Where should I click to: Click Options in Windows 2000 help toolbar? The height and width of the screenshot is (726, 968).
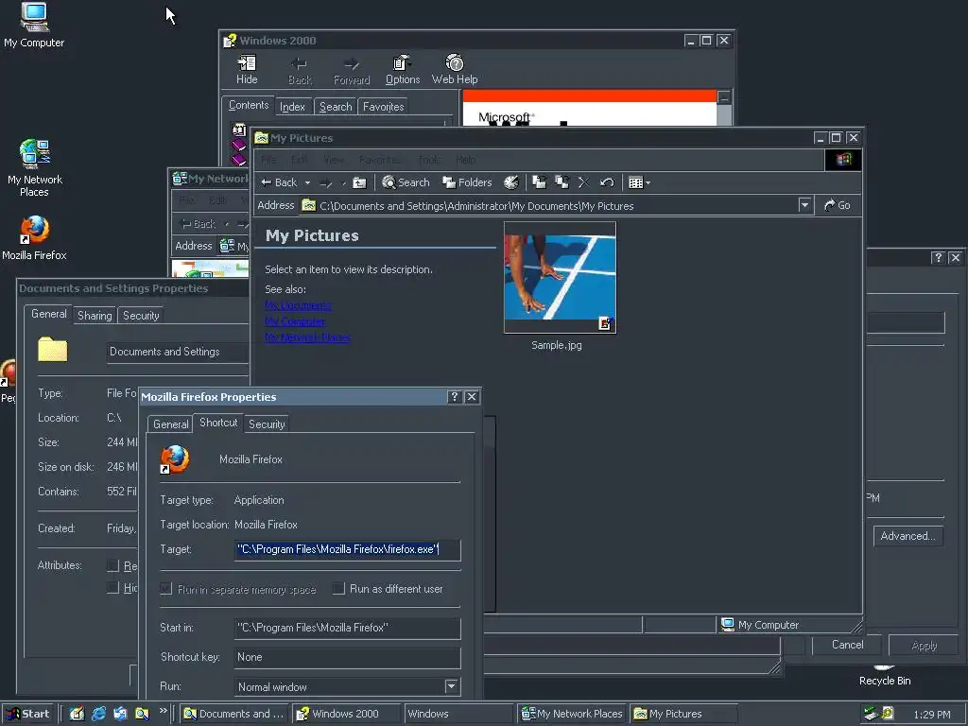point(403,70)
